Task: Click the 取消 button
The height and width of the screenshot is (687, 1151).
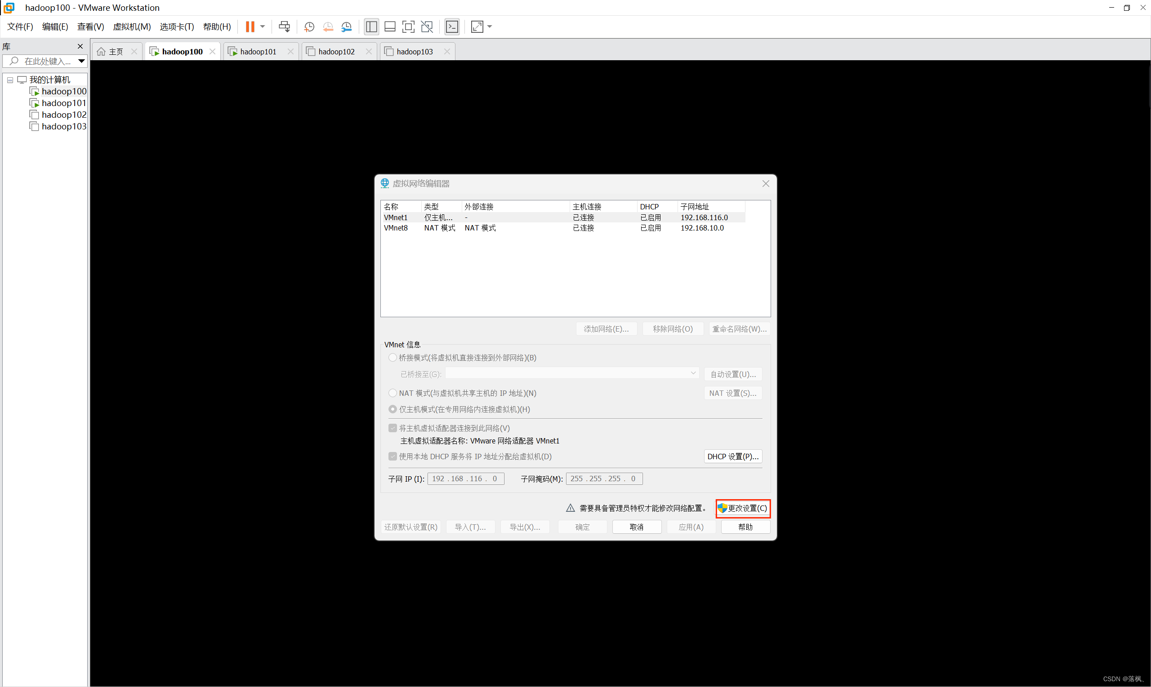Action: (x=637, y=527)
